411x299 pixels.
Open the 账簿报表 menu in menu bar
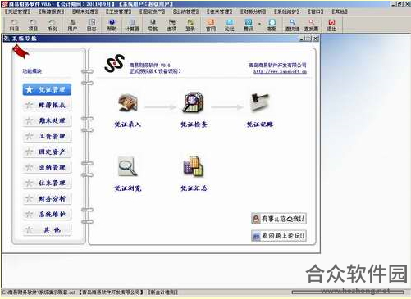point(51,11)
